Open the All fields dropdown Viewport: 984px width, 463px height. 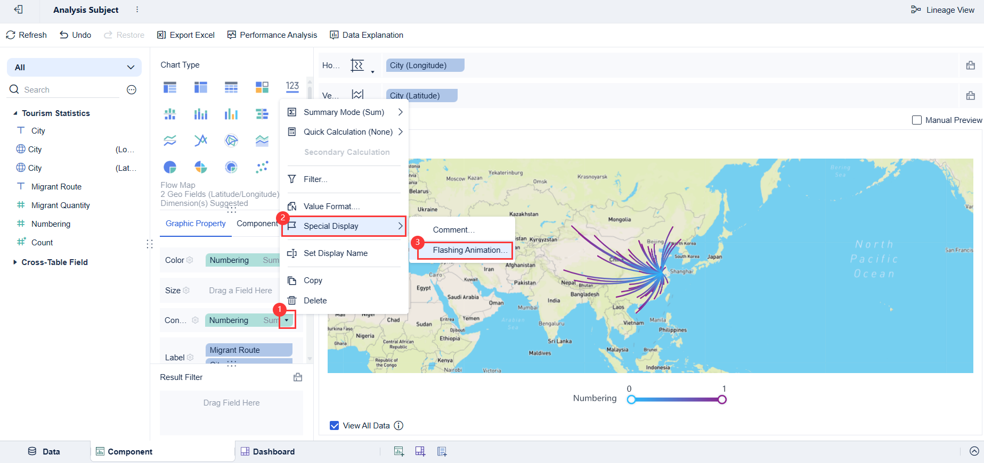(x=74, y=68)
